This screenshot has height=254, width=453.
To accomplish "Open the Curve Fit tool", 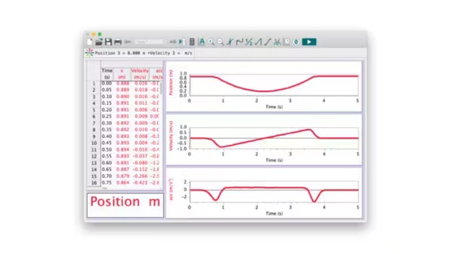I will click(277, 42).
